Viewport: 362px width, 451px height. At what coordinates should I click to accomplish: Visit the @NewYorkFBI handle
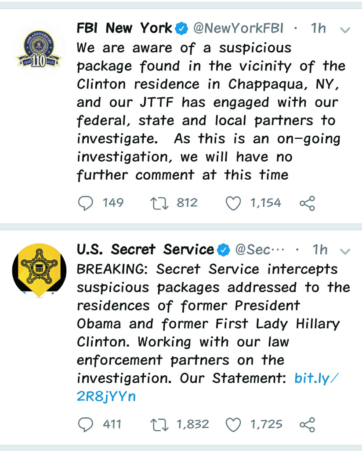coord(239,28)
